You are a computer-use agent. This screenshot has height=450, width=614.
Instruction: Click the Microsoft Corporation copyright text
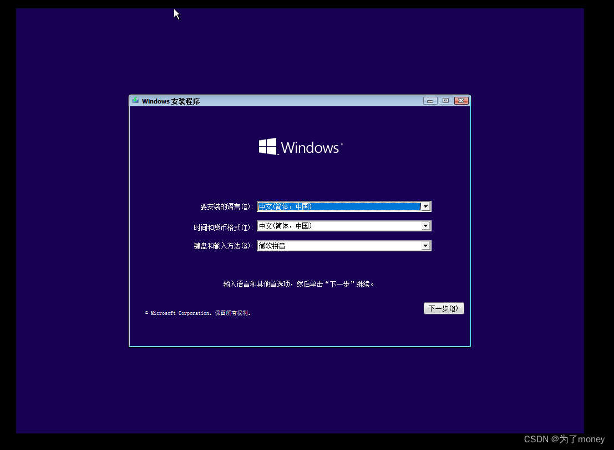[198, 313]
